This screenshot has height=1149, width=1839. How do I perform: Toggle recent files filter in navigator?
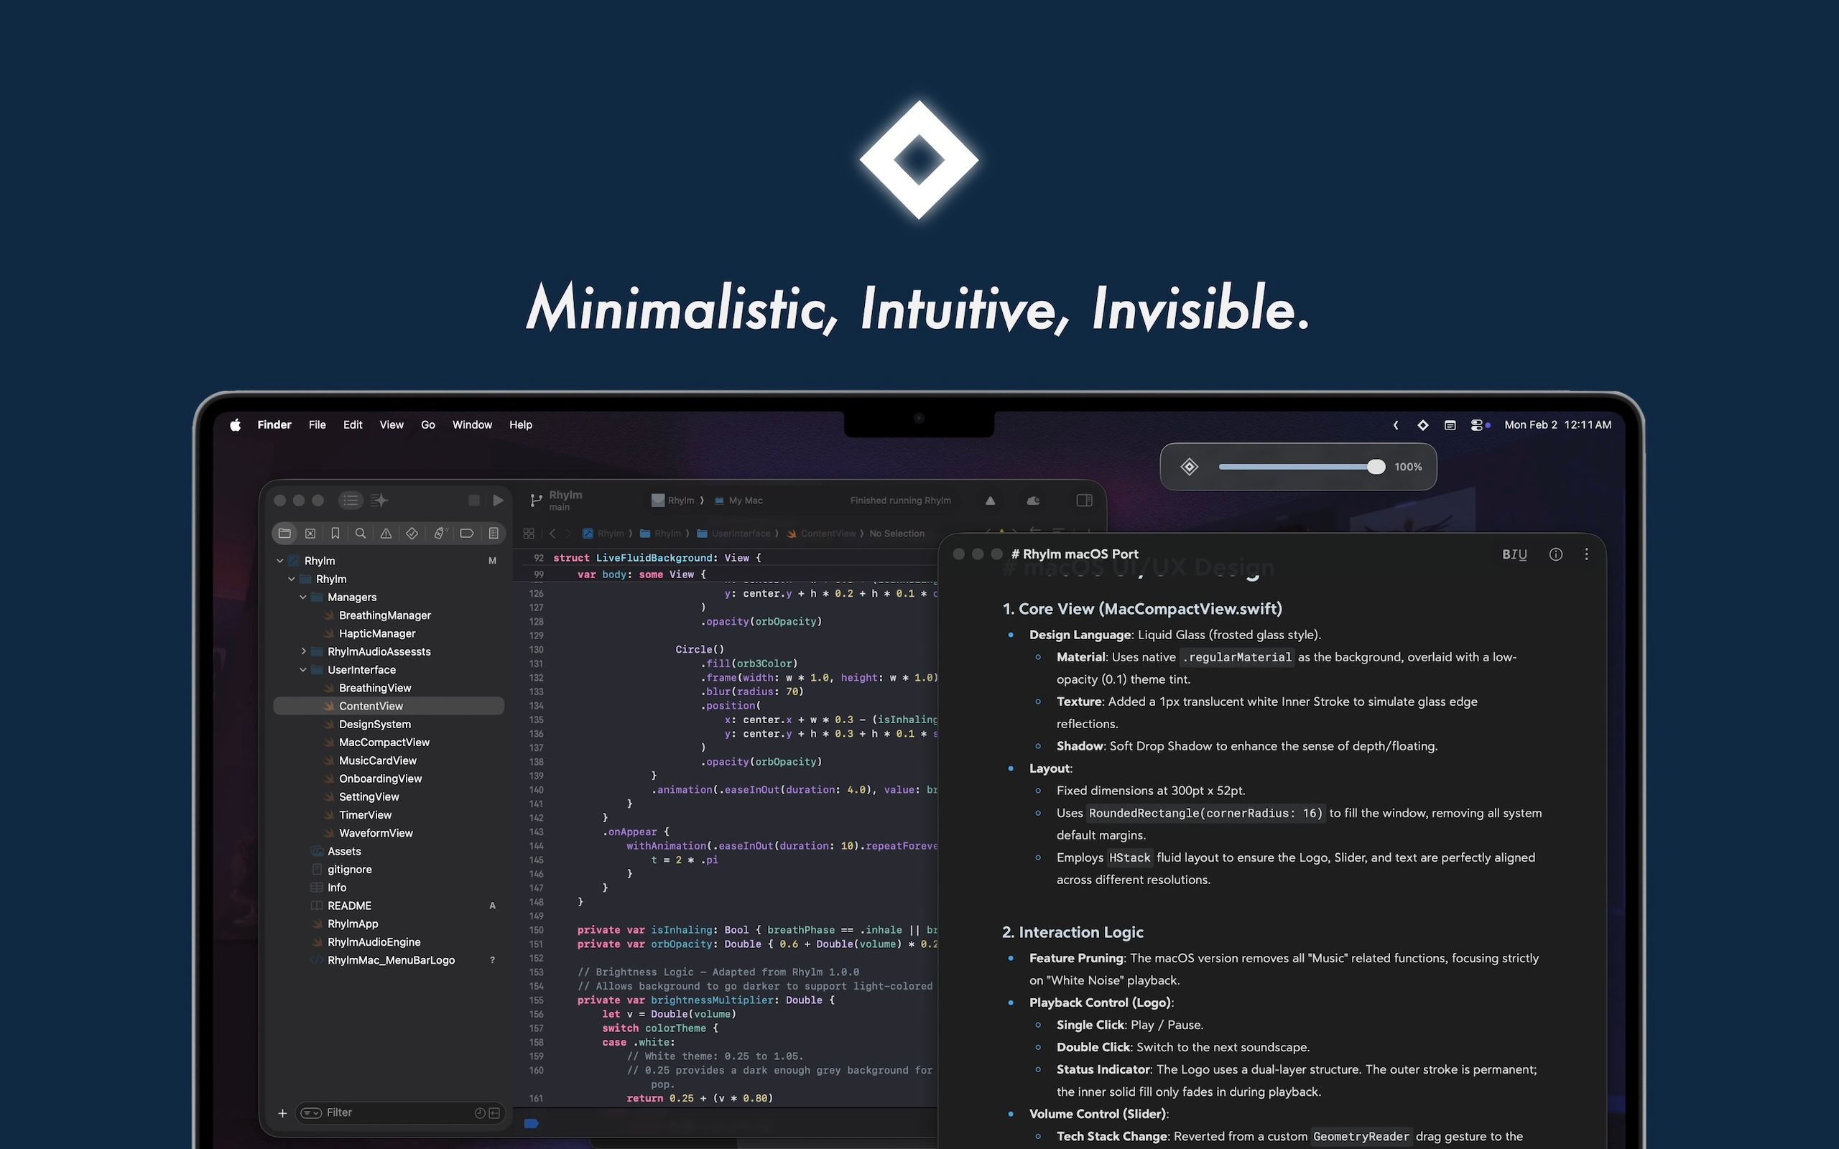click(x=480, y=1113)
